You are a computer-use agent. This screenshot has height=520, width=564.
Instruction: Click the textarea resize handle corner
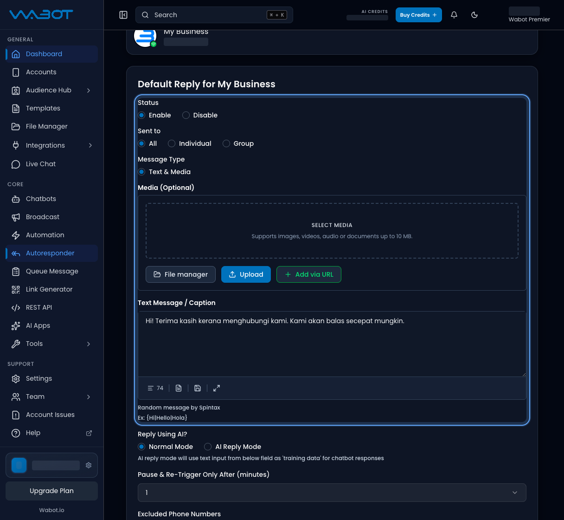click(x=524, y=374)
